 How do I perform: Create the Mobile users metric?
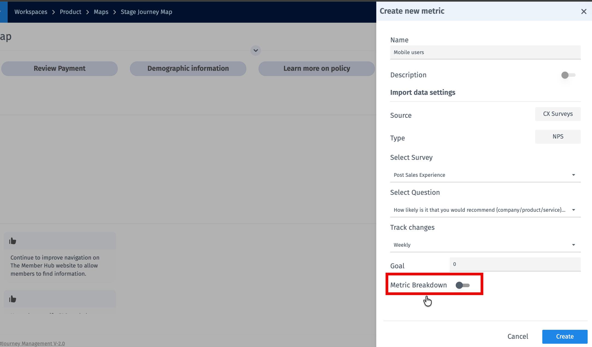pyautogui.click(x=564, y=336)
